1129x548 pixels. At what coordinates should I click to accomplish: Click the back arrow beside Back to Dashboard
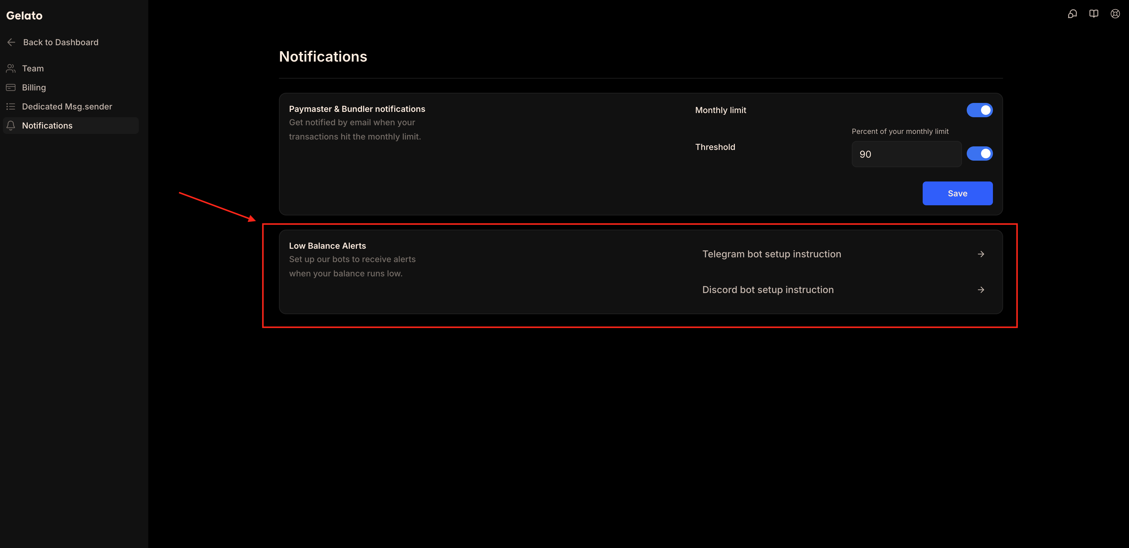(x=11, y=42)
